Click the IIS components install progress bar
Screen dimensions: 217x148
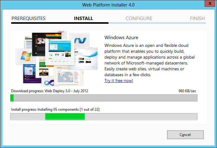[104, 117]
